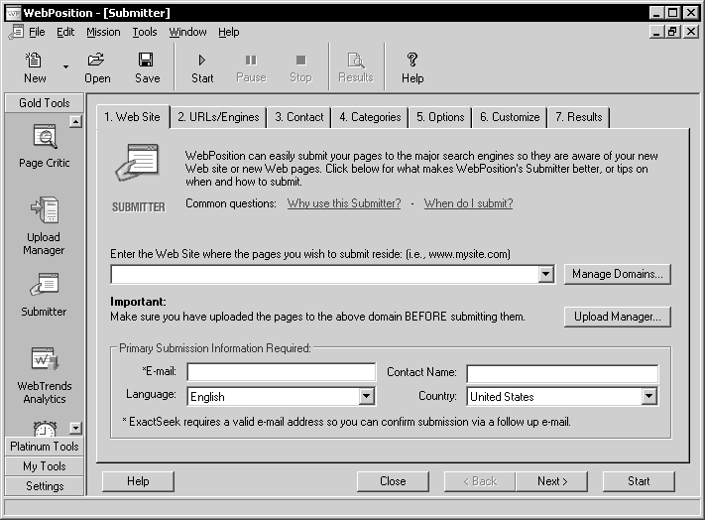Click into the Contact Name field
The width and height of the screenshot is (705, 520).
[x=562, y=373]
